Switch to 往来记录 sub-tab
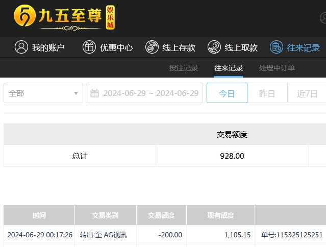This screenshot has width=326, height=247. 229,68
